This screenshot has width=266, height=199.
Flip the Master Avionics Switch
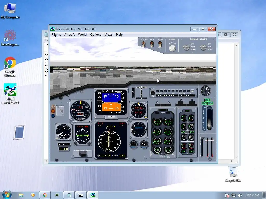point(83,154)
